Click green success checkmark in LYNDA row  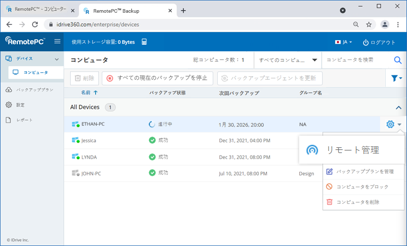click(152, 157)
